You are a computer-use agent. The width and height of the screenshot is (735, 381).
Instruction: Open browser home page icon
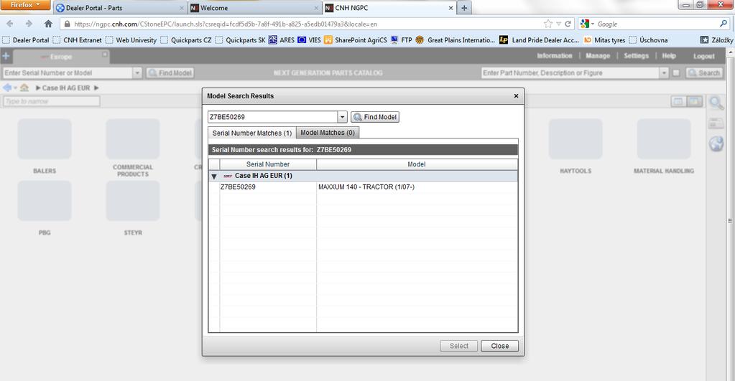48,24
